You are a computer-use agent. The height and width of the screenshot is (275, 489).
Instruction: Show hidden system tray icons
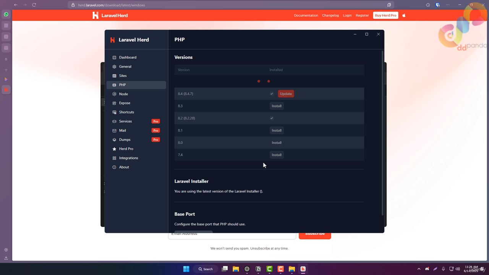tap(419, 269)
